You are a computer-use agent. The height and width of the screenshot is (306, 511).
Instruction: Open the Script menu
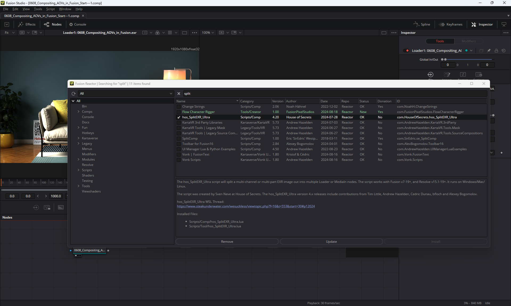pyautogui.click(x=50, y=9)
